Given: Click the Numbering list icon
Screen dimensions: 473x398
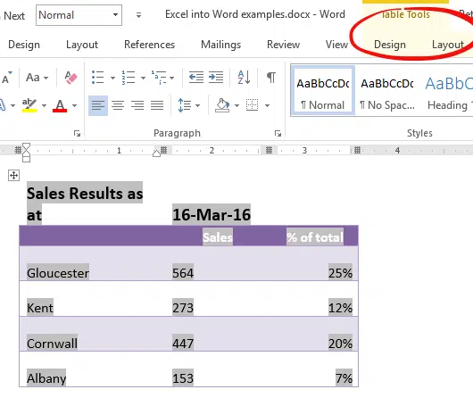Looking at the screenshot, I should tap(129, 78).
